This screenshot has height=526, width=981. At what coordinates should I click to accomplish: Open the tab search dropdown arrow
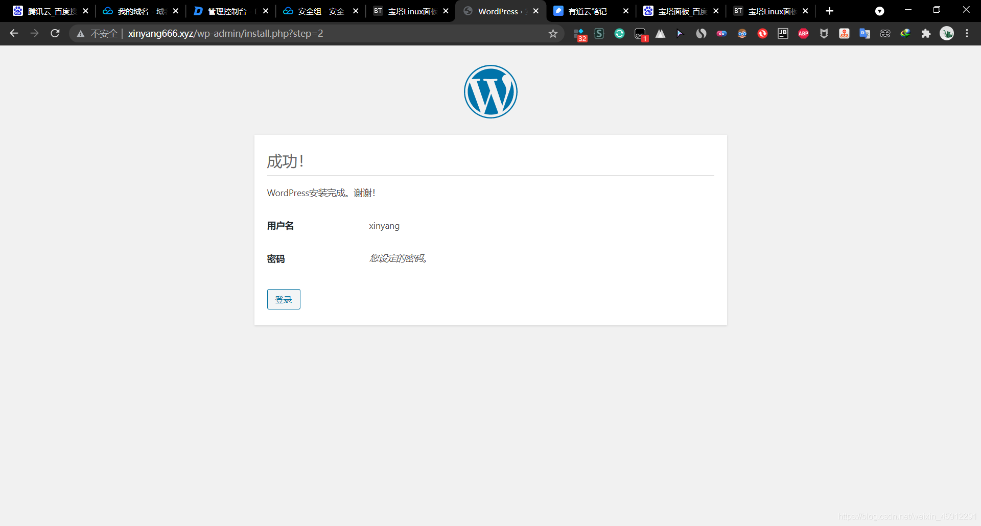[x=879, y=11]
